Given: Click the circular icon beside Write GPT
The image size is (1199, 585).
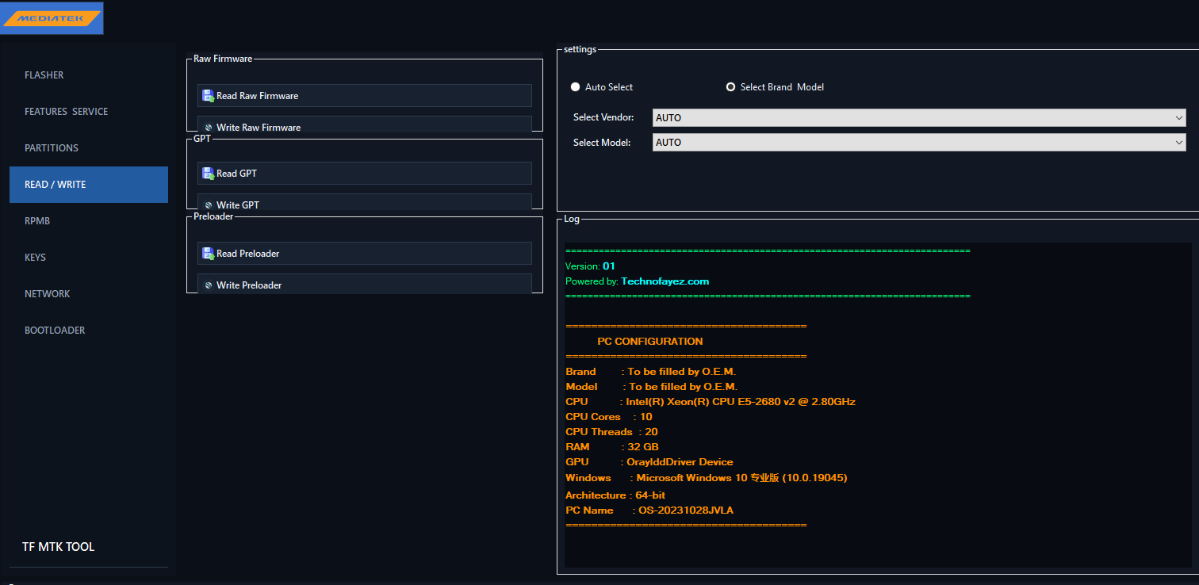Looking at the screenshot, I should click(209, 205).
